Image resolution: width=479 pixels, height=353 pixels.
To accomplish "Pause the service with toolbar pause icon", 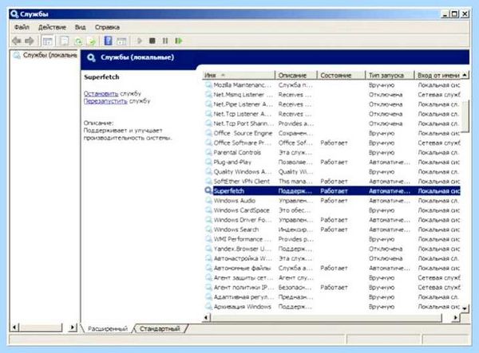I will tap(165, 41).
